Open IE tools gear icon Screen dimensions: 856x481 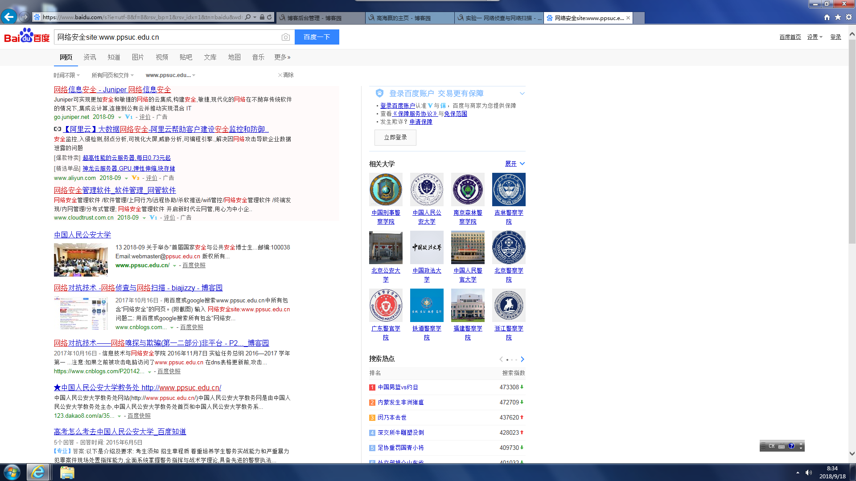(x=849, y=17)
